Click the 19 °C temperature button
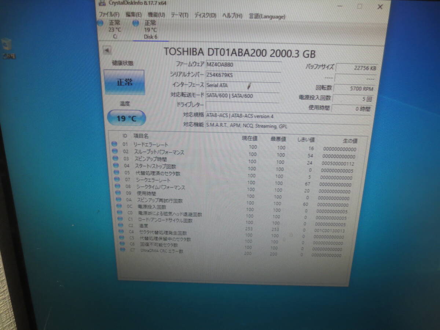440x330 pixels. tap(126, 118)
